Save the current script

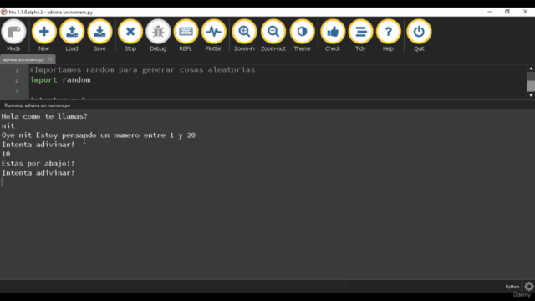tap(99, 35)
